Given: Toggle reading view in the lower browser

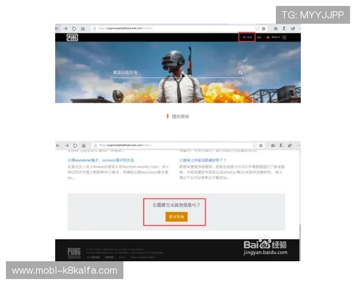Looking at the screenshot, I should (255, 145).
